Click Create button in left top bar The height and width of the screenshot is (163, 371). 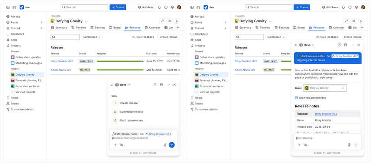118,7
